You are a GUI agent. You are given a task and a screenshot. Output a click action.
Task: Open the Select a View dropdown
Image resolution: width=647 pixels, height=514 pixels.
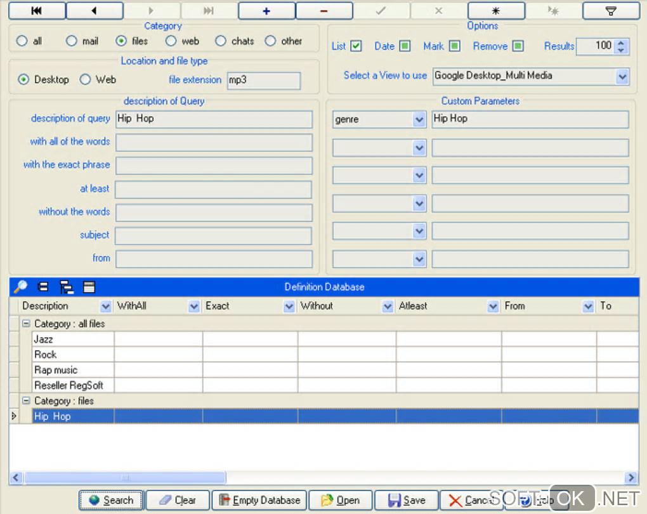622,77
